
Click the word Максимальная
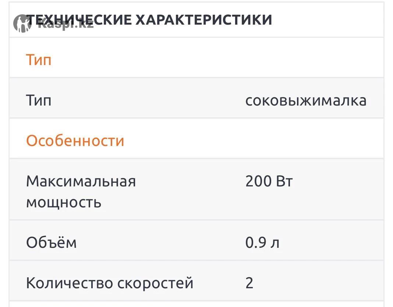tap(81, 181)
